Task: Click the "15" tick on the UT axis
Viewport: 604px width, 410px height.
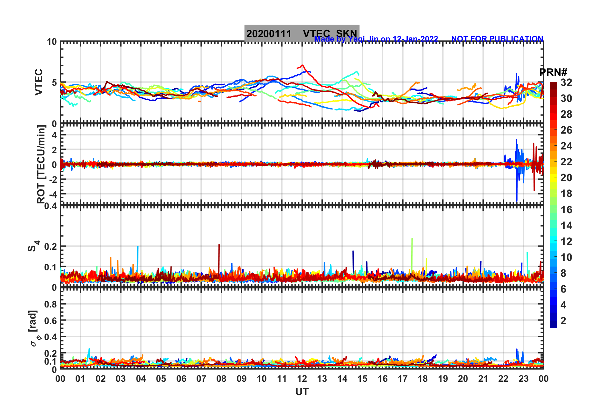Action: 362,379
